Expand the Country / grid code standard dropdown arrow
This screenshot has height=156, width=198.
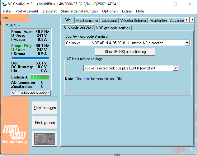[x=187, y=43]
